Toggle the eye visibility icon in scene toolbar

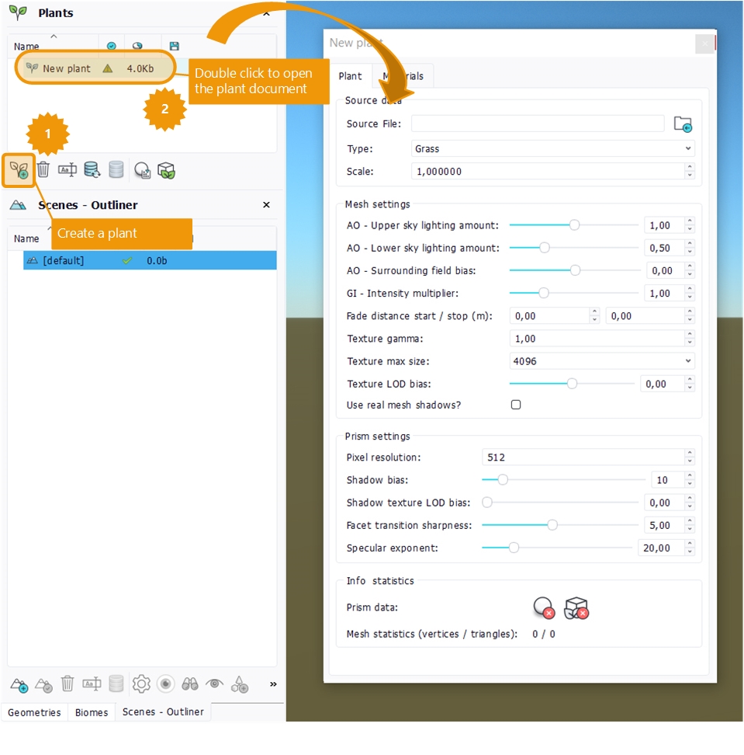215,684
